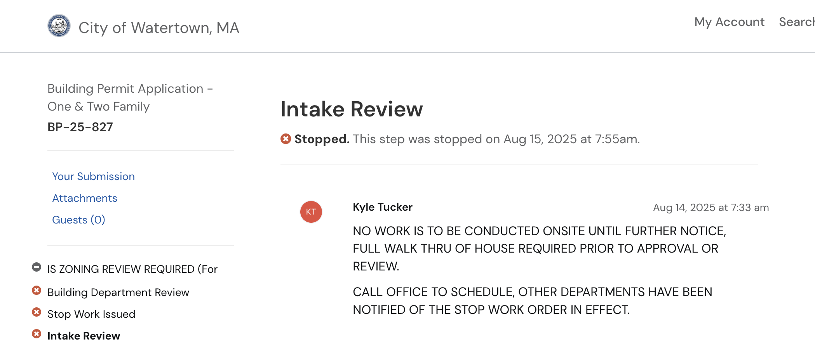Select the Intake Review step in sidebar
Viewport: 815px width, 350px height.
[x=84, y=336]
